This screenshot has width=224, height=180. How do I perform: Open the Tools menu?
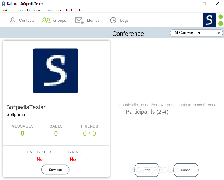click(70, 10)
